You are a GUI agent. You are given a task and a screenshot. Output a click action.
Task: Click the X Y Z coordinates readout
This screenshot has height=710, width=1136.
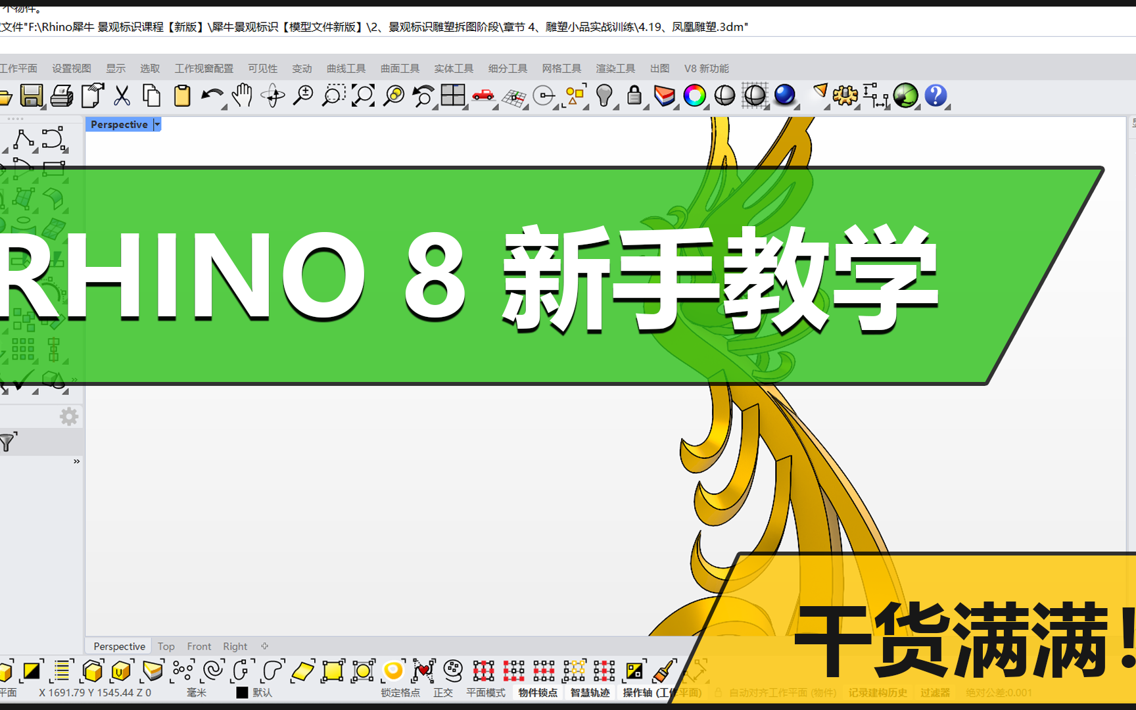[x=95, y=692]
